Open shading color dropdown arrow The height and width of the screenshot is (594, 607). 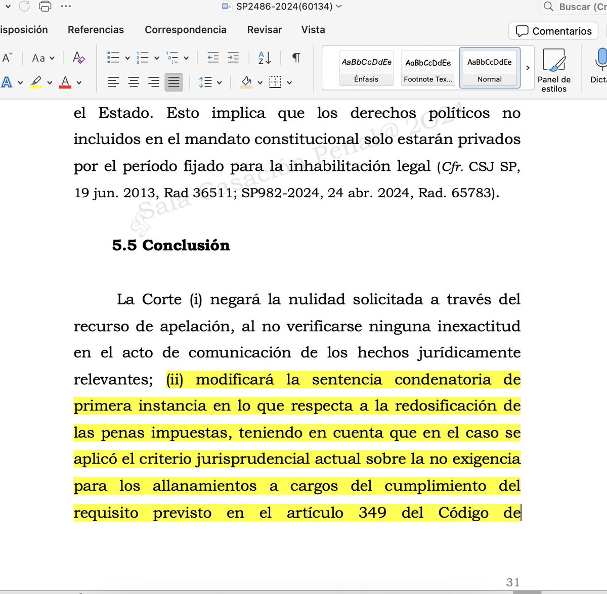click(260, 82)
